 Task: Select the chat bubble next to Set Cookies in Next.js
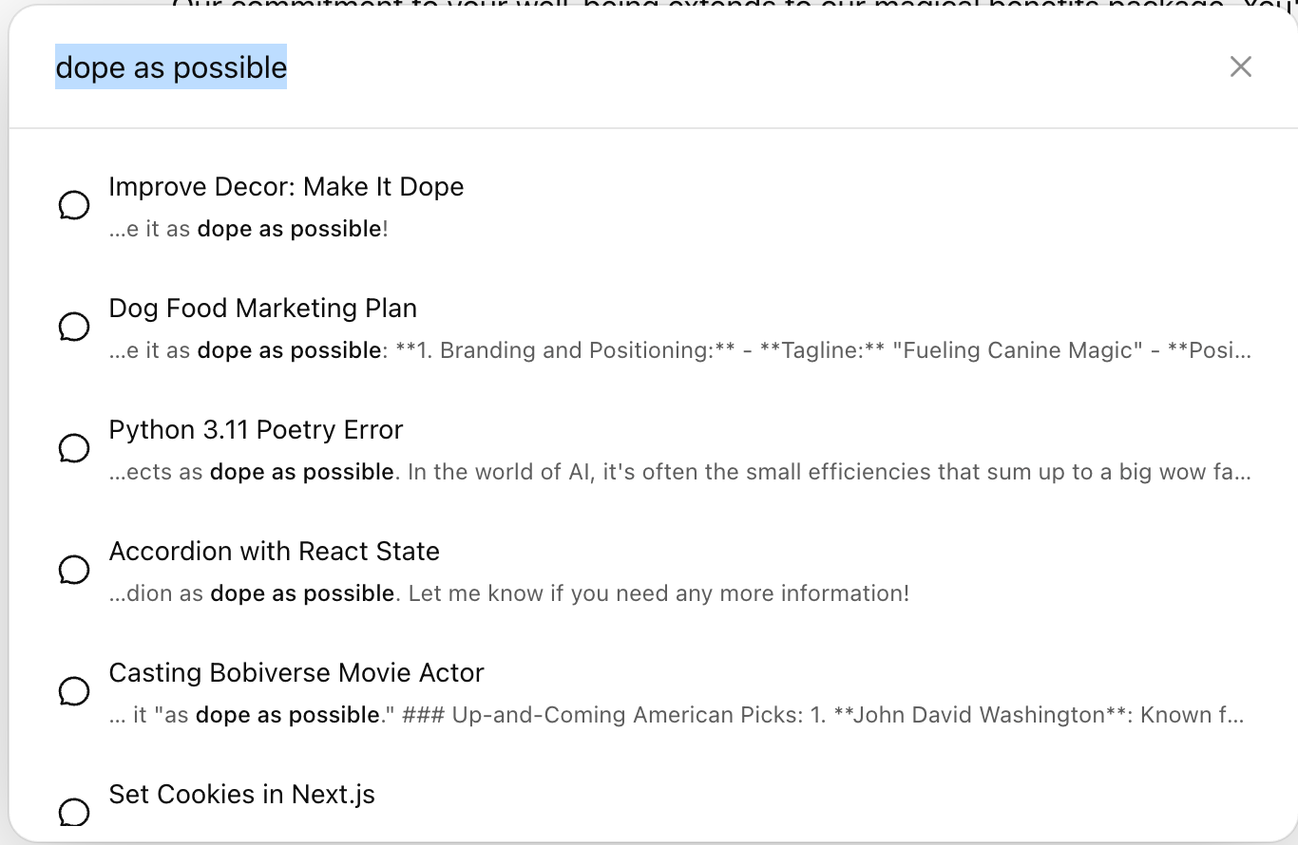pyautogui.click(x=75, y=813)
